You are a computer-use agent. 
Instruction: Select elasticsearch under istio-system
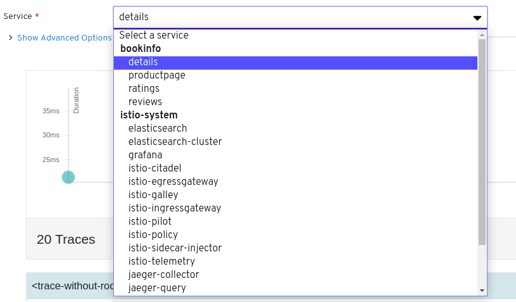pos(296,129)
